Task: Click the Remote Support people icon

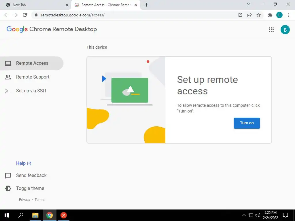Action: tap(8, 77)
